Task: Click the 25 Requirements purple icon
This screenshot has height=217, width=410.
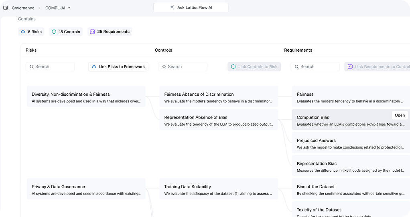Action: click(92, 32)
